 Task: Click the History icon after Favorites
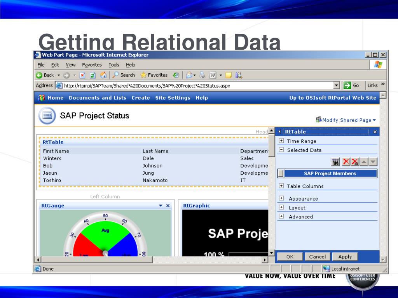176,75
